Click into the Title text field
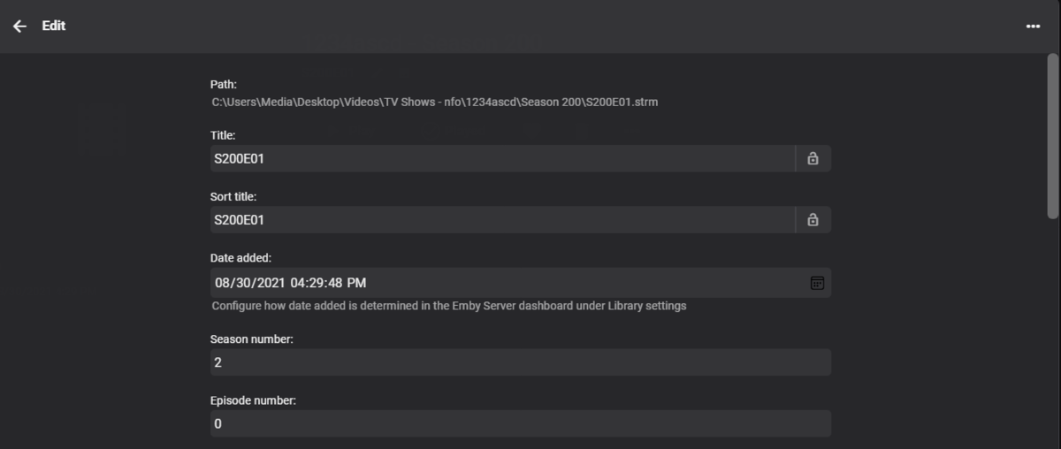The image size is (1061, 449). [x=502, y=159]
